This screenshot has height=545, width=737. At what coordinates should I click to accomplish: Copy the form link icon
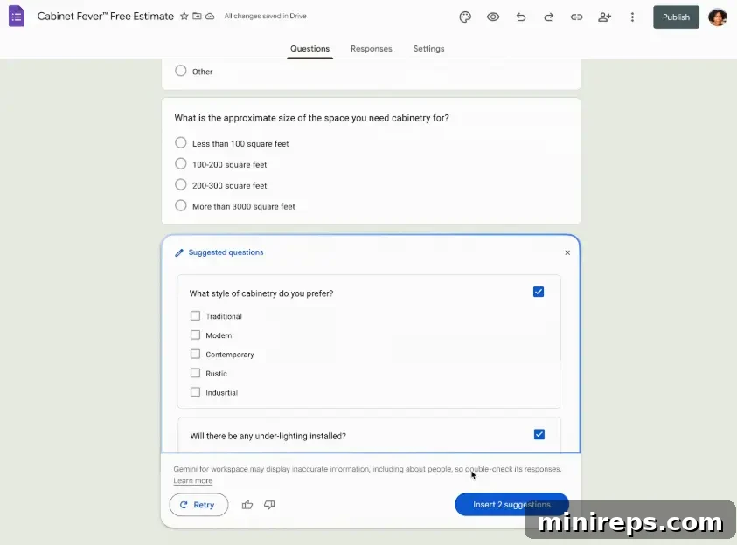576,17
